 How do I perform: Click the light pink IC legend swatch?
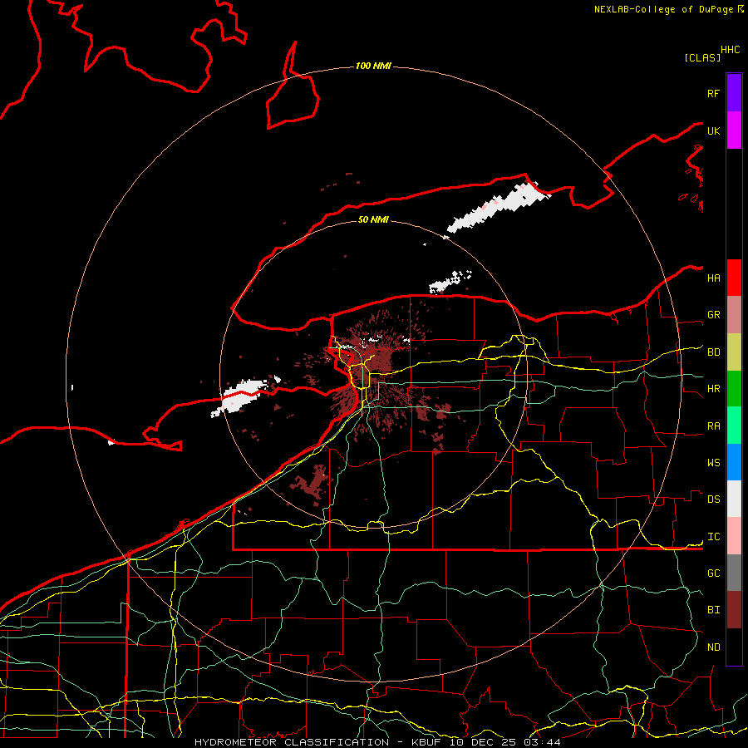tap(734, 536)
